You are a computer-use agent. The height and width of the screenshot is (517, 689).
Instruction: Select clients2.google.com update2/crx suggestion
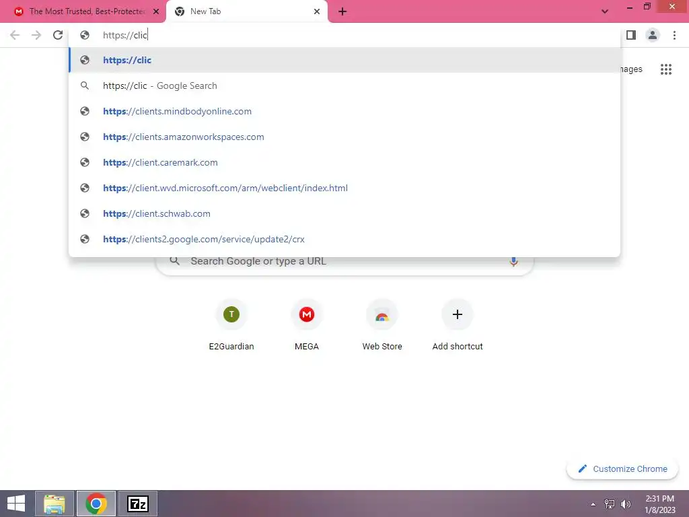344,239
